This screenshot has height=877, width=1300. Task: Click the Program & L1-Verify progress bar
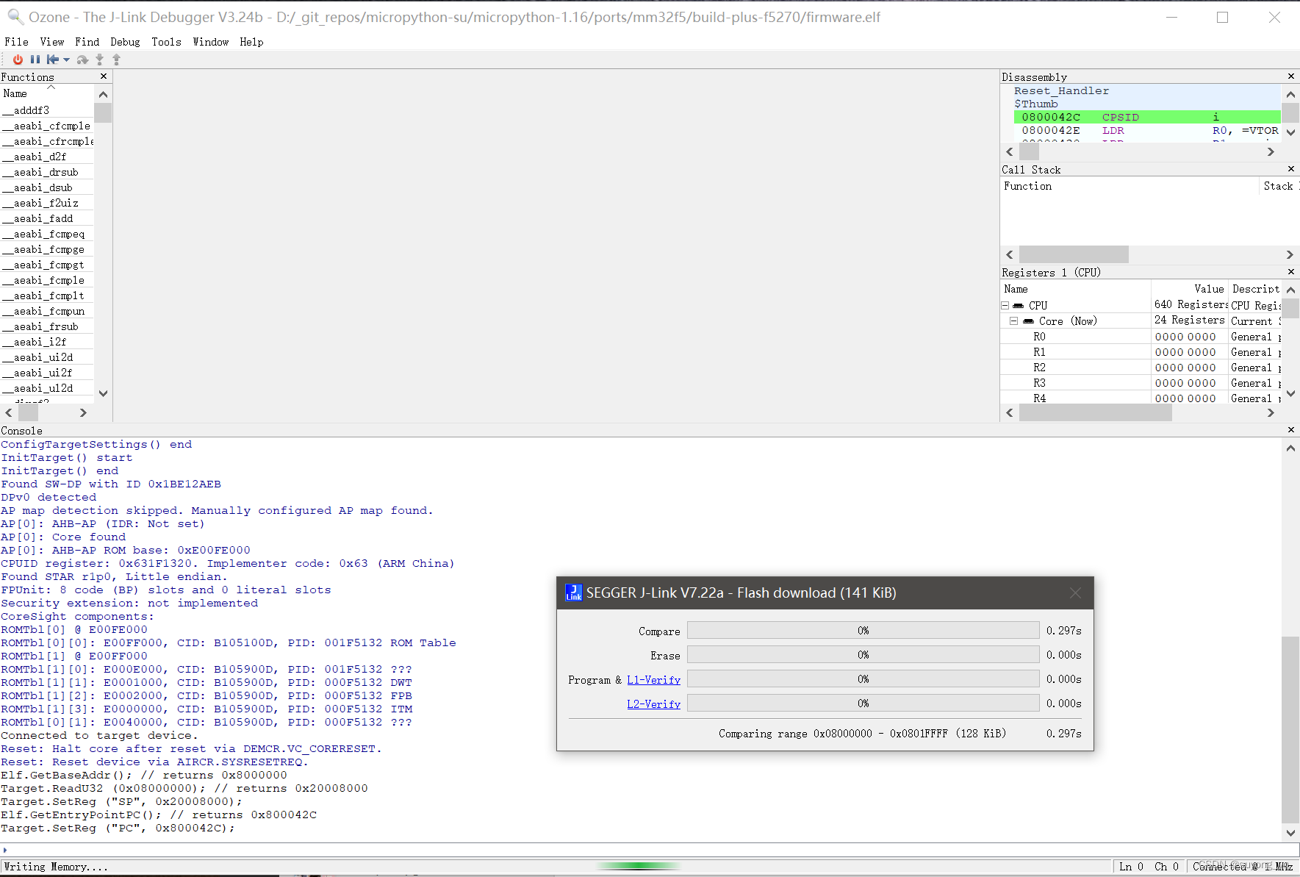863,679
